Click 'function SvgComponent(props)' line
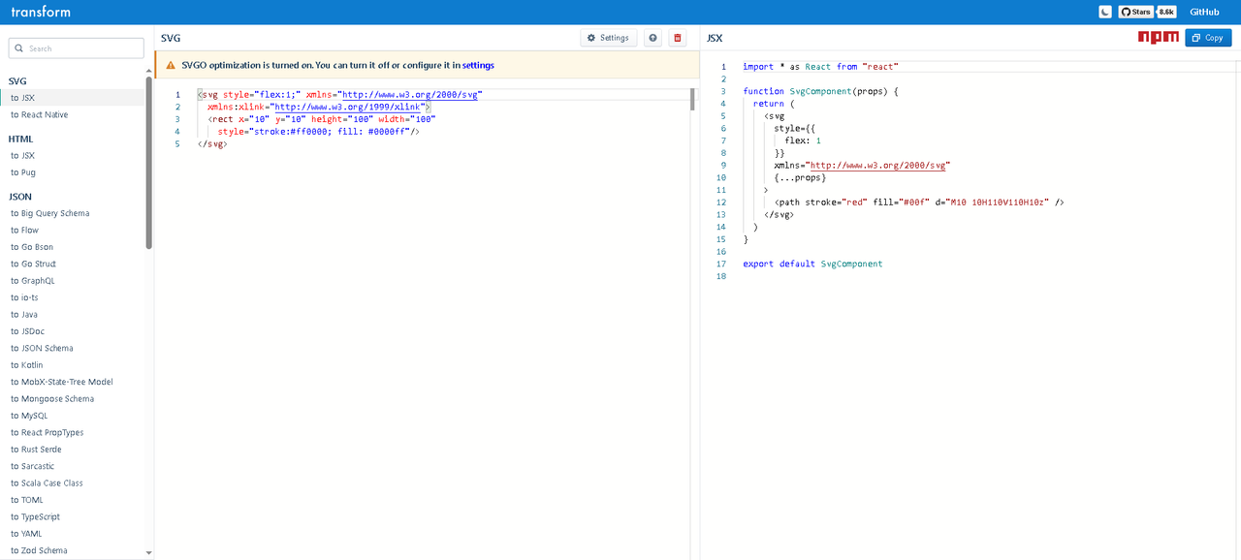The height and width of the screenshot is (560, 1241). pyautogui.click(x=821, y=91)
